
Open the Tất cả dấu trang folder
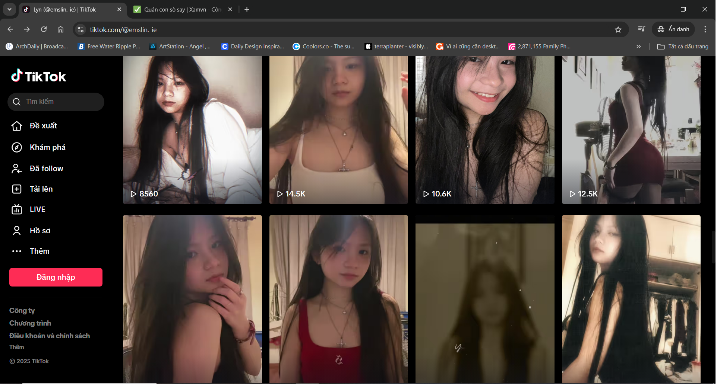click(683, 47)
